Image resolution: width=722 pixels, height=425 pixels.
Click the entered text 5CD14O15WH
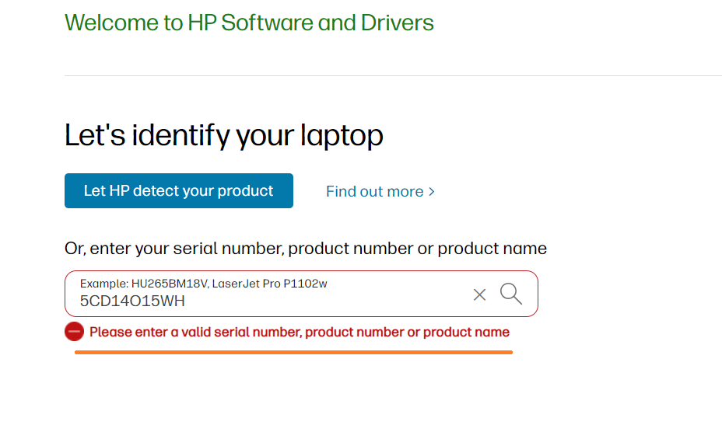132,301
